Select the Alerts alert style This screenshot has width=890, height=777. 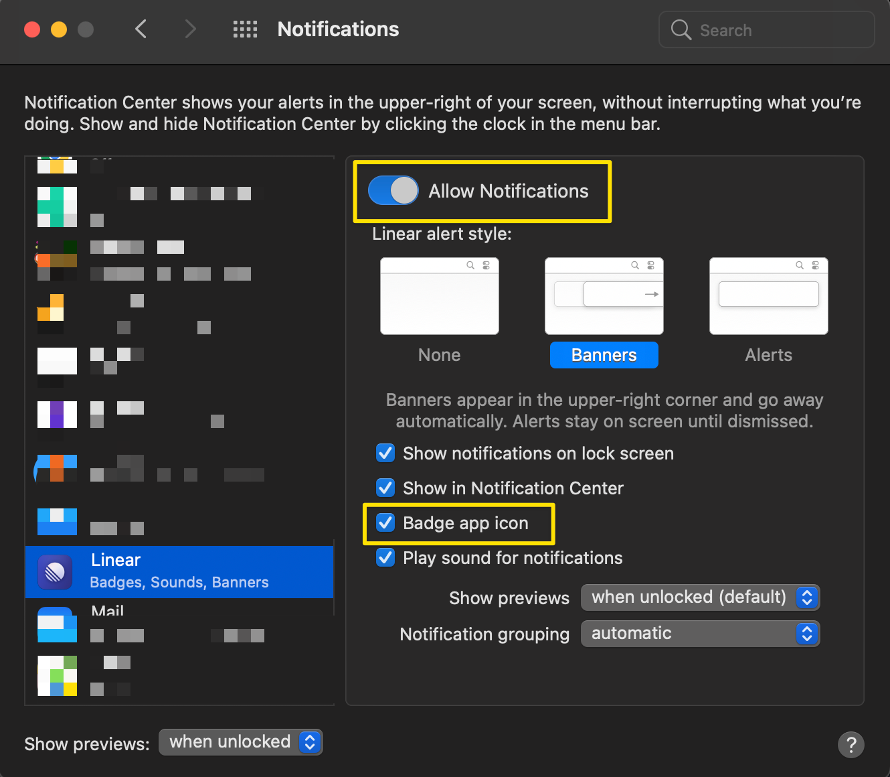pyautogui.click(x=768, y=296)
